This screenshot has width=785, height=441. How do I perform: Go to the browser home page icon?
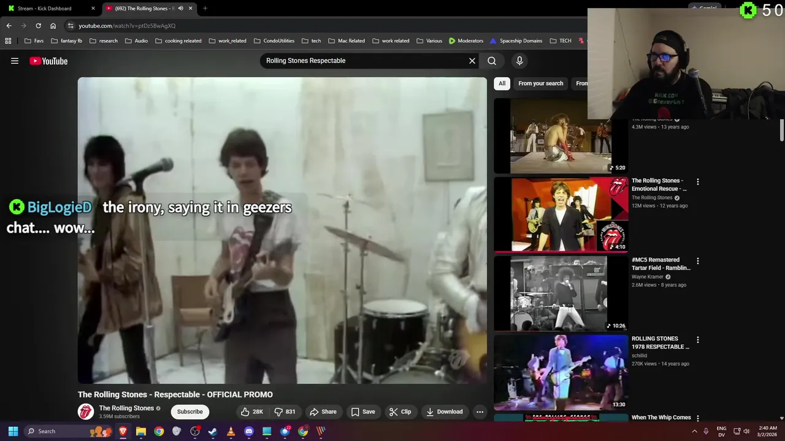point(53,26)
